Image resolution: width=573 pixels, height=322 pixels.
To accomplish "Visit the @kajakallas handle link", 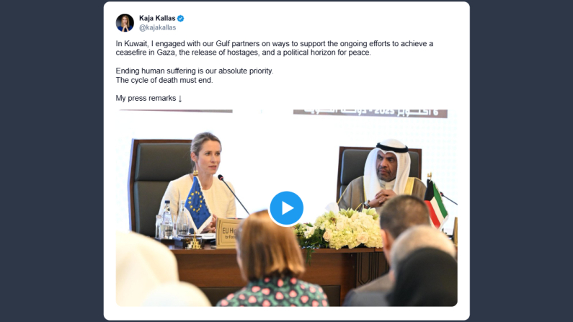I will coord(158,27).
